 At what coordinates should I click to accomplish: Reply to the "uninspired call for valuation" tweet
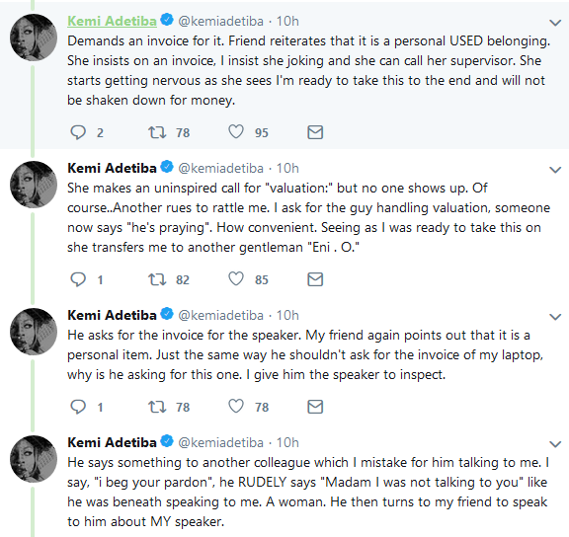pyautogui.click(x=78, y=279)
